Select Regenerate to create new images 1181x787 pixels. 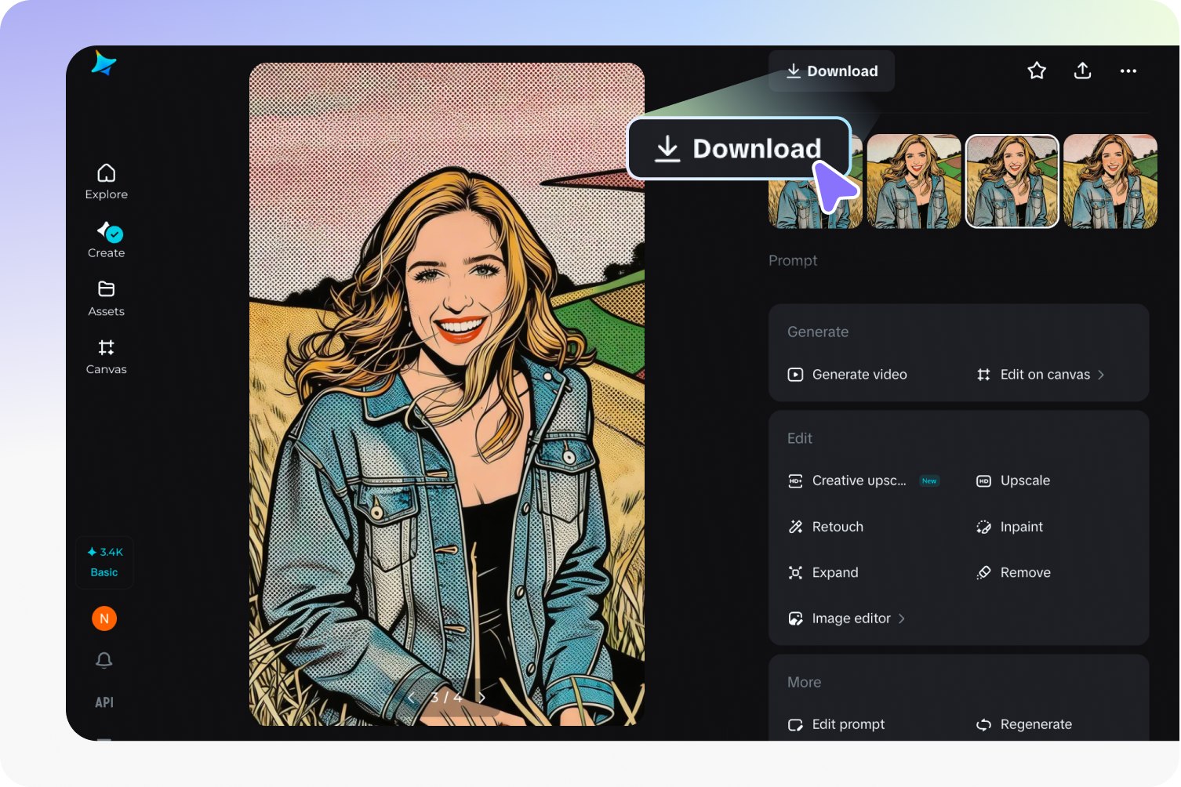coord(1035,724)
